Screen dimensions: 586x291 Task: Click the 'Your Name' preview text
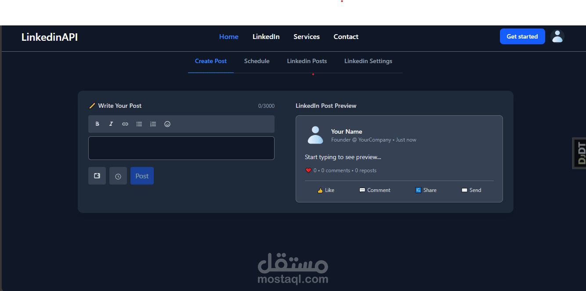(x=347, y=131)
